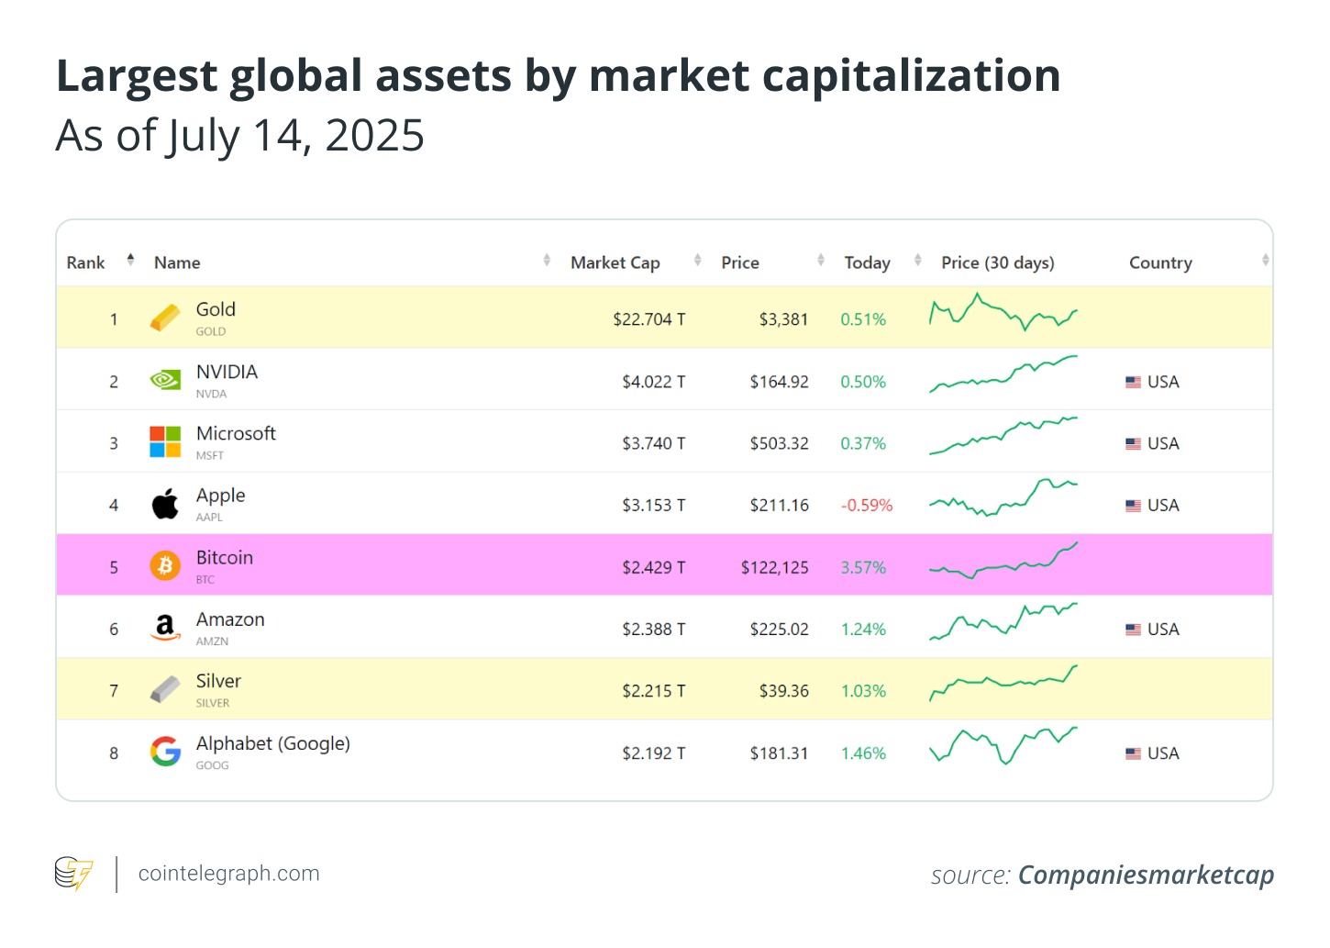Click the Google G logo icon

pos(165,752)
